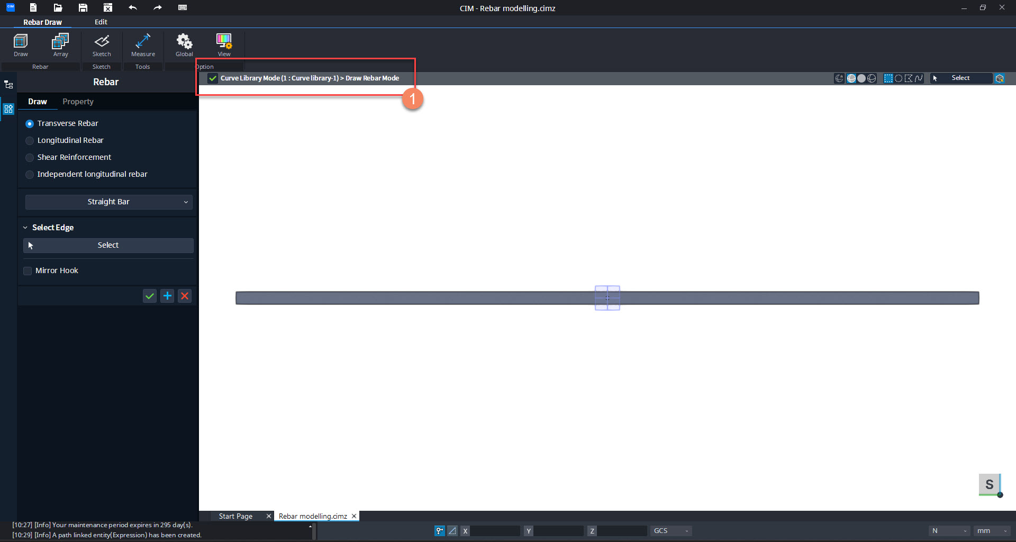Image resolution: width=1016 pixels, height=542 pixels.
Task: Open keyboard shortcuts icon in top bar
Action: click(x=183, y=7)
